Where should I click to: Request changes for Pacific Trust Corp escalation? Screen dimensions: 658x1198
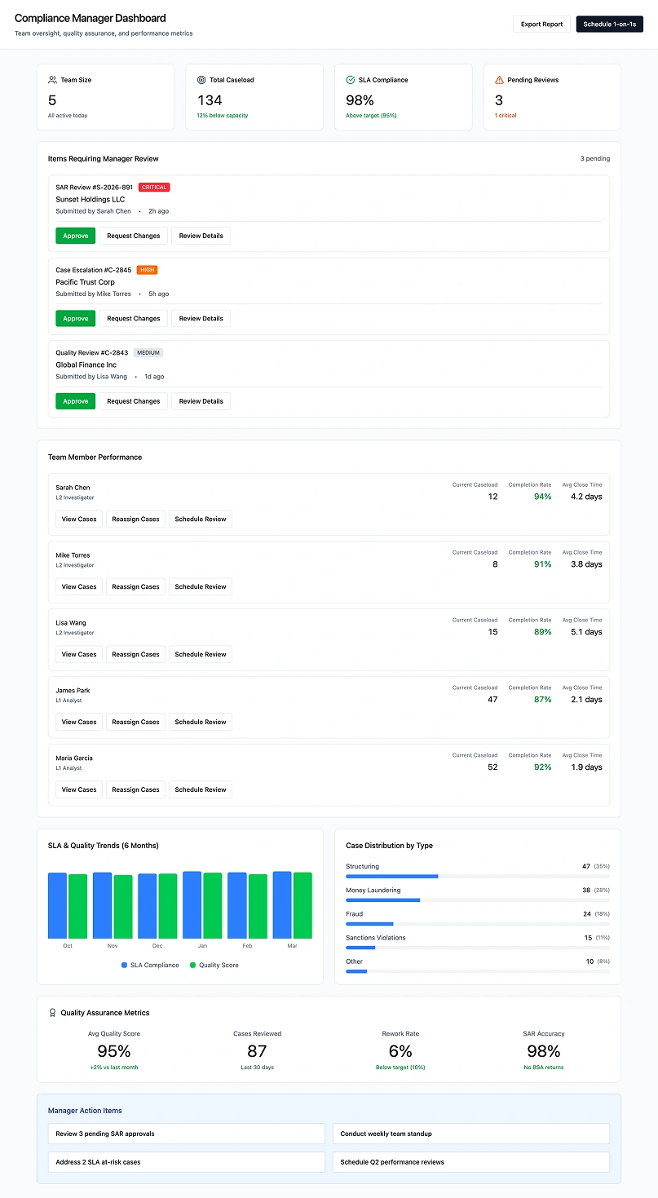point(134,319)
